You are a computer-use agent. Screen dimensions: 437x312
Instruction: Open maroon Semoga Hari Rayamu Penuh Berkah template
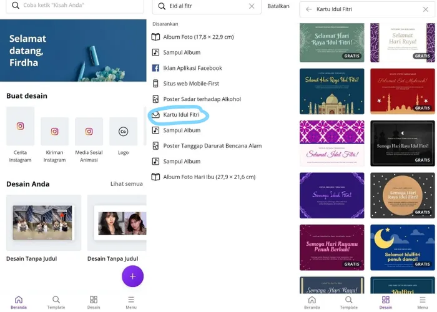coord(332,247)
